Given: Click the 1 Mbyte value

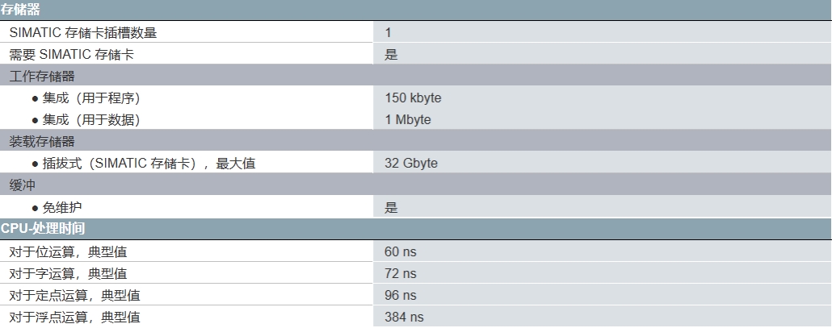Looking at the screenshot, I should point(408,120).
